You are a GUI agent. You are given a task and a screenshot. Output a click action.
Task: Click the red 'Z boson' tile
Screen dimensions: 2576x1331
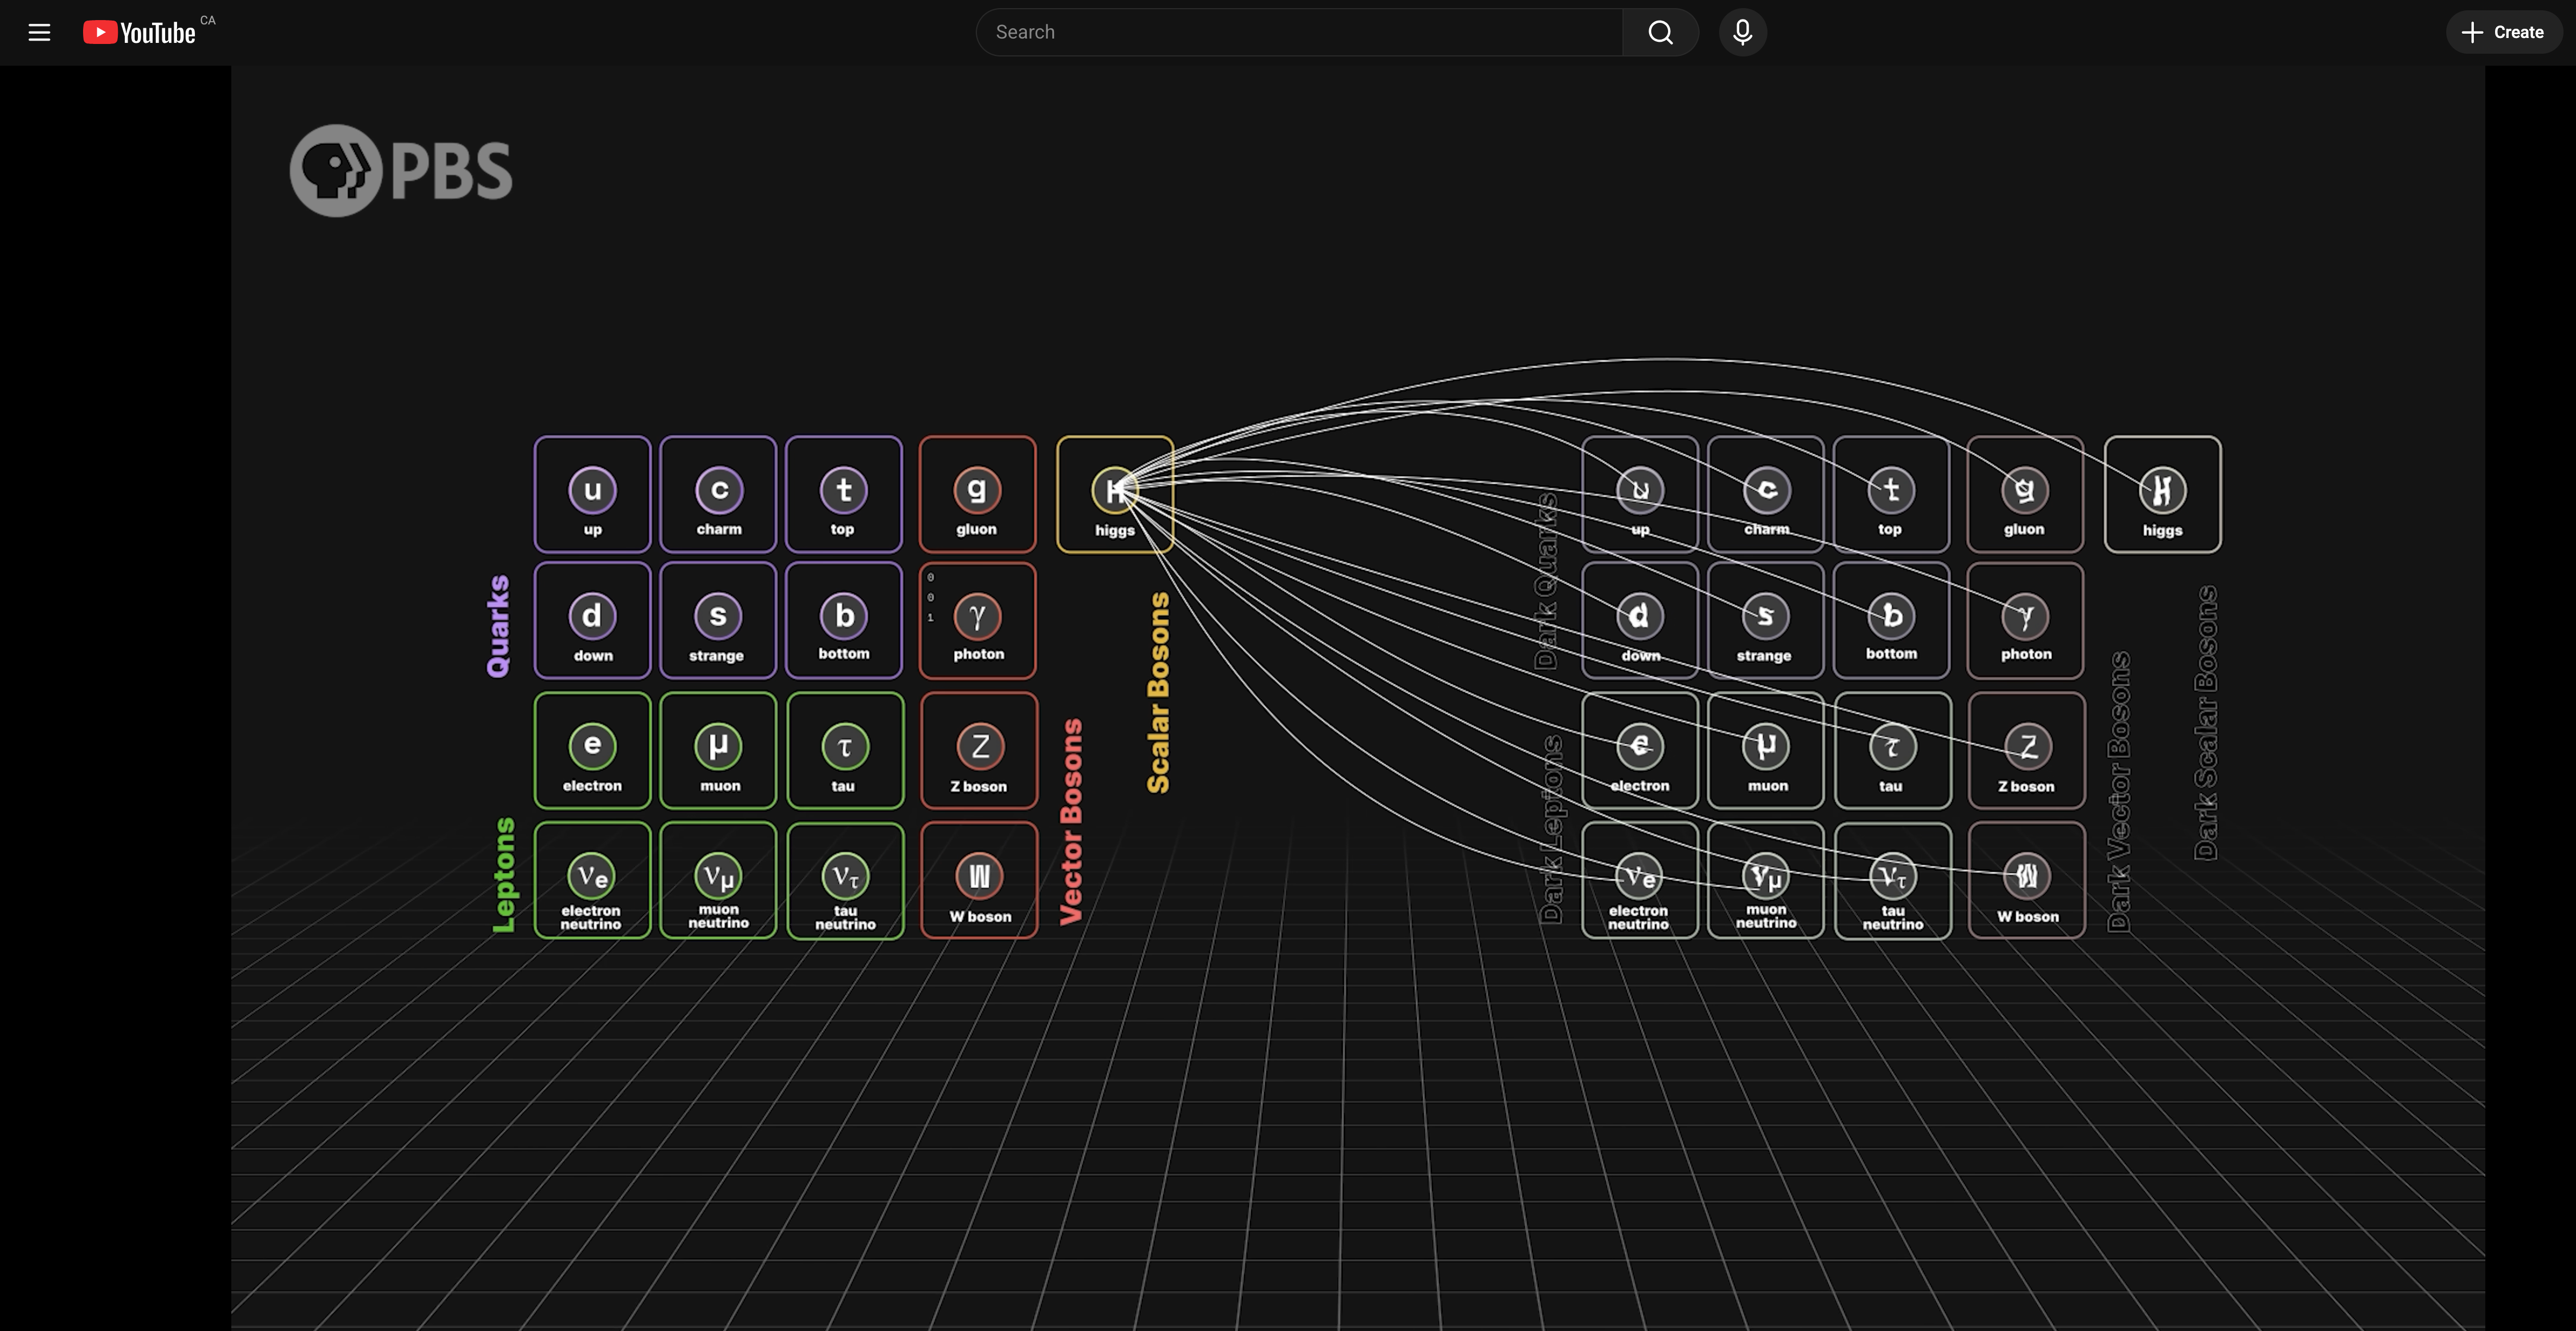979,750
